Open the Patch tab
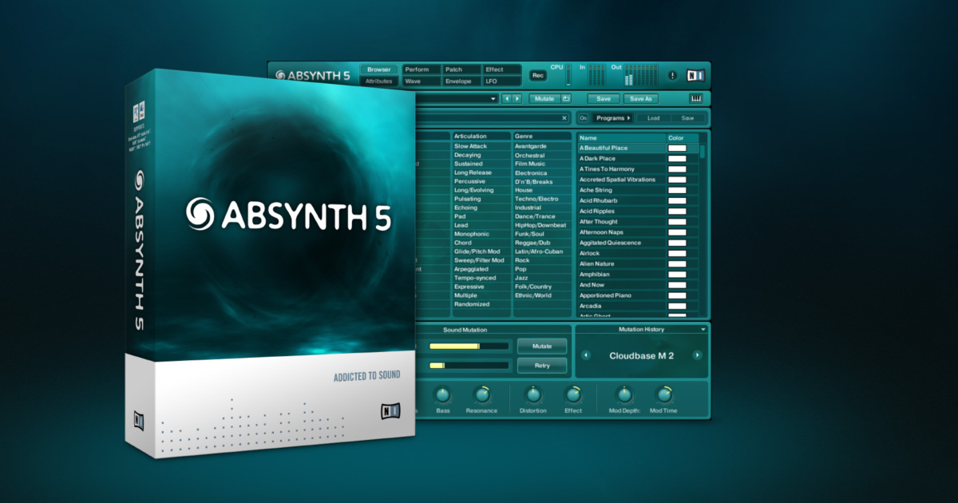 [x=462, y=69]
